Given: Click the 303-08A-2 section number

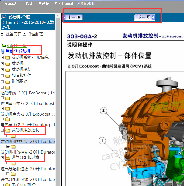Looking at the screenshot, I should click(x=82, y=36).
